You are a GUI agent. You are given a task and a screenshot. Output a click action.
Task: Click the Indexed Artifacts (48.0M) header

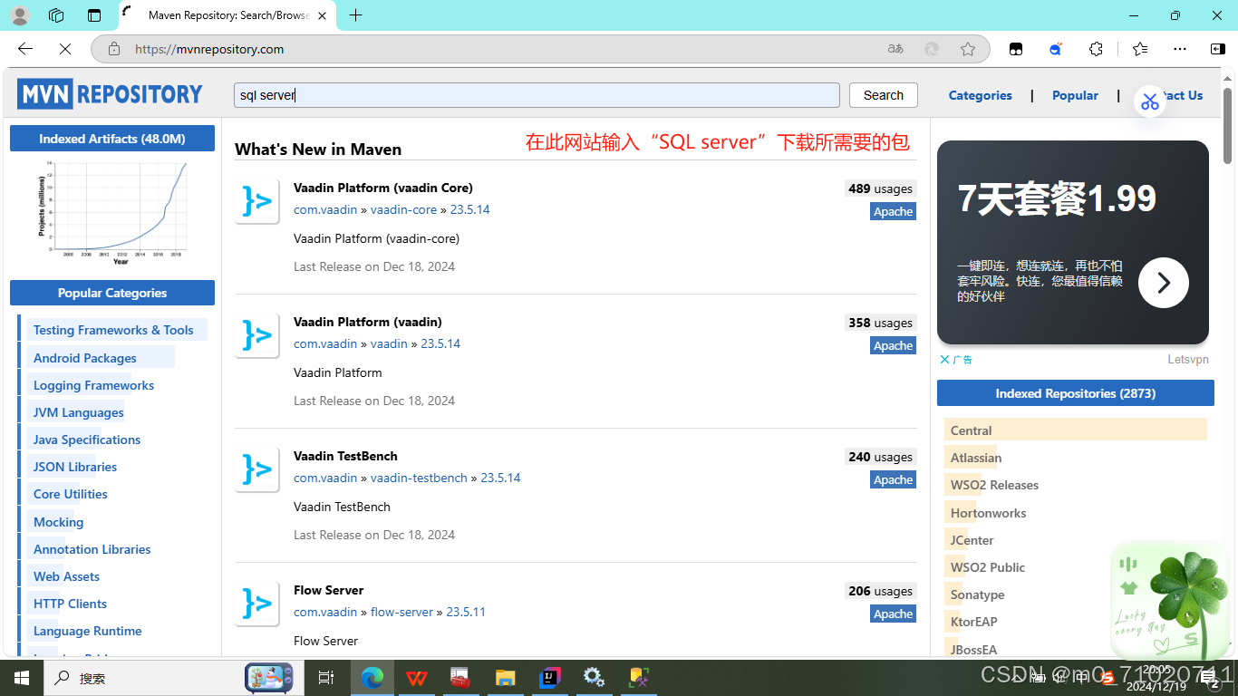coord(112,139)
